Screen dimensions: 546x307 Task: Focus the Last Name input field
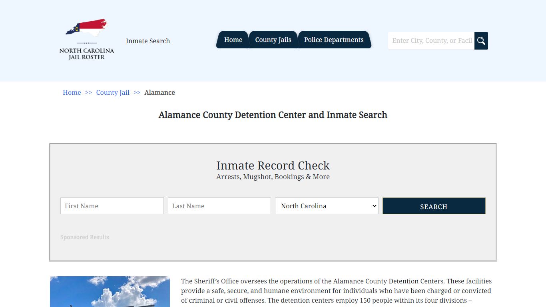pos(219,206)
